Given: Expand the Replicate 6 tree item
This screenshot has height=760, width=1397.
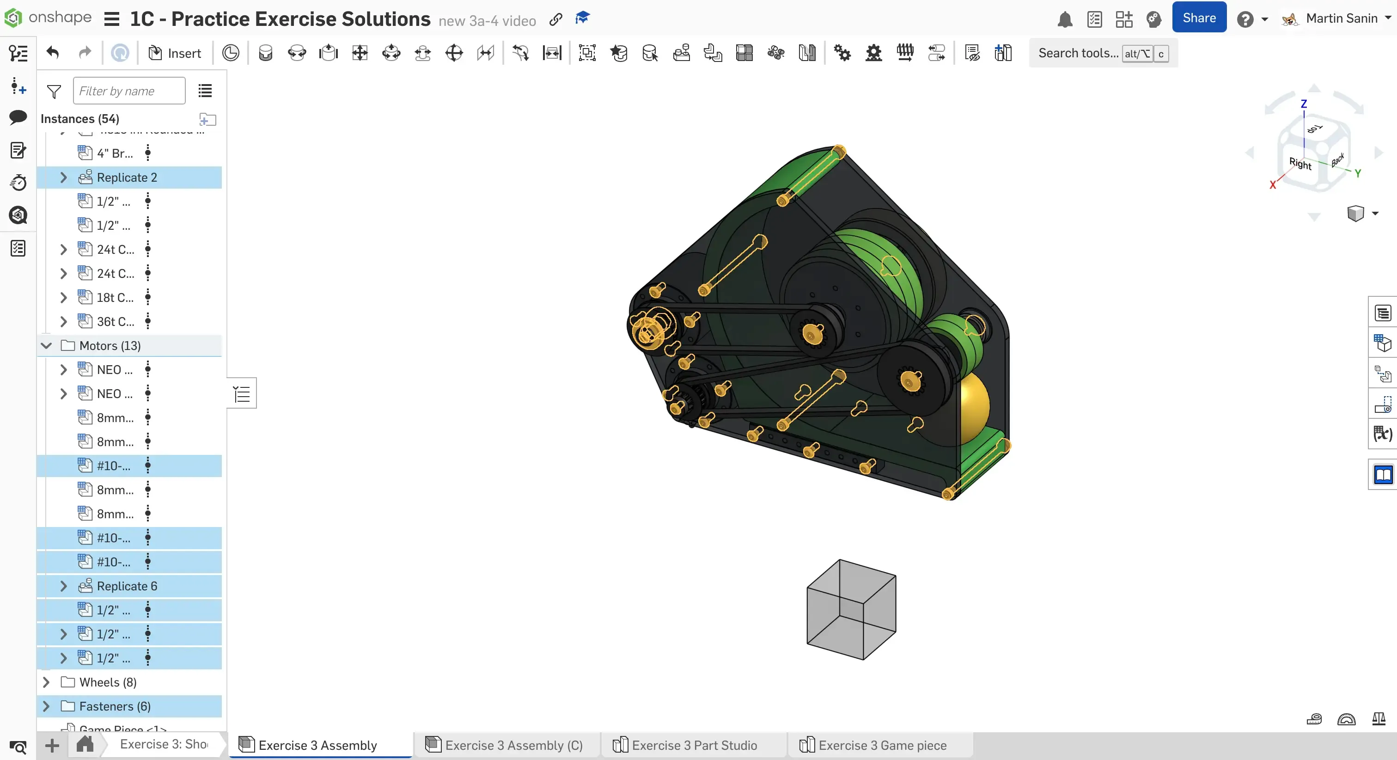Looking at the screenshot, I should tap(63, 586).
